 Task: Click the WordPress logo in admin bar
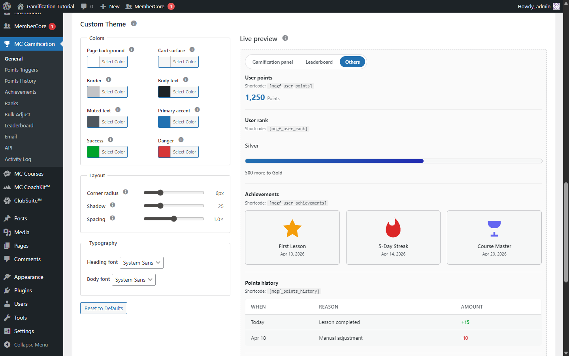click(x=7, y=6)
